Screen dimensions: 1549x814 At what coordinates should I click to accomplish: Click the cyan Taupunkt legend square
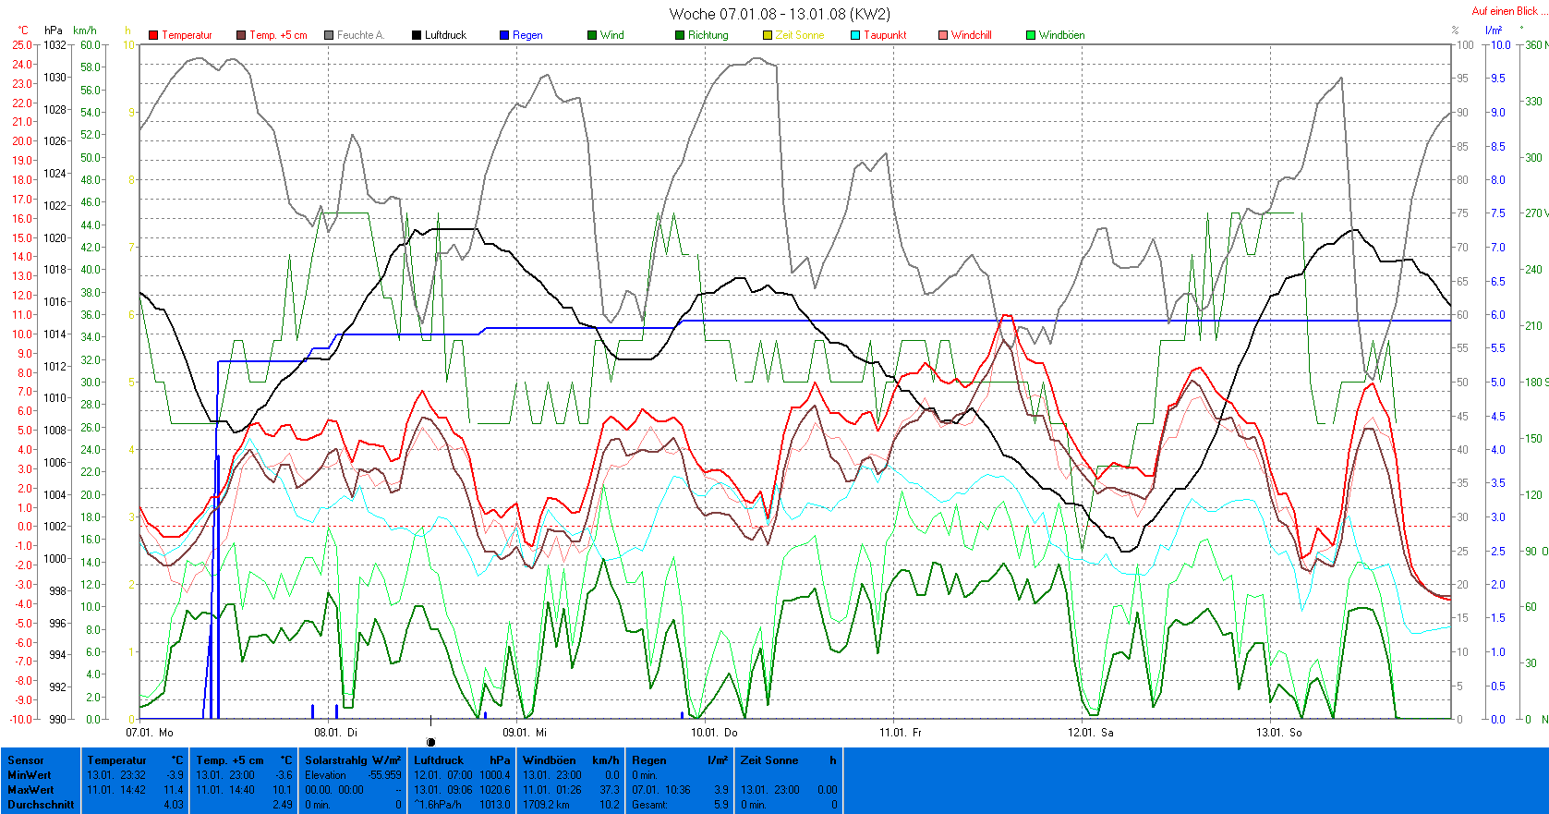point(855,35)
